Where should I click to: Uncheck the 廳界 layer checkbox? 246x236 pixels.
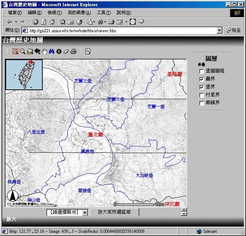pos(202,79)
